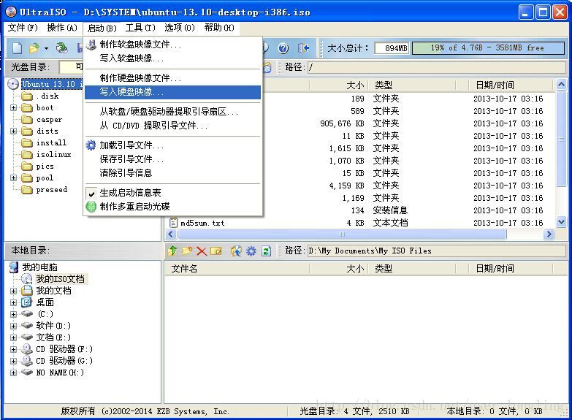
Task: Choose 从 CD/DVD 提取引导文件... entry
Action: click(173, 126)
